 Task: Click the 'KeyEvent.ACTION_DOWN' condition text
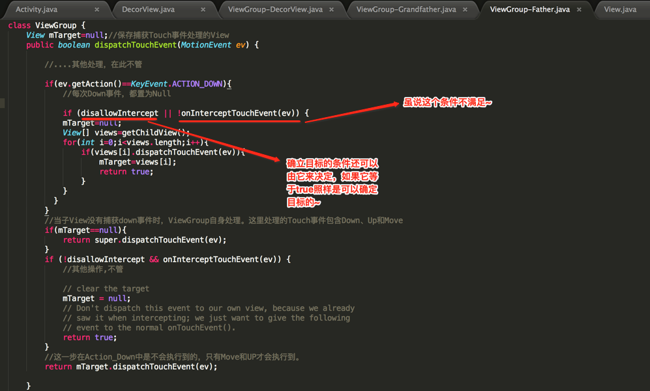[x=177, y=84]
